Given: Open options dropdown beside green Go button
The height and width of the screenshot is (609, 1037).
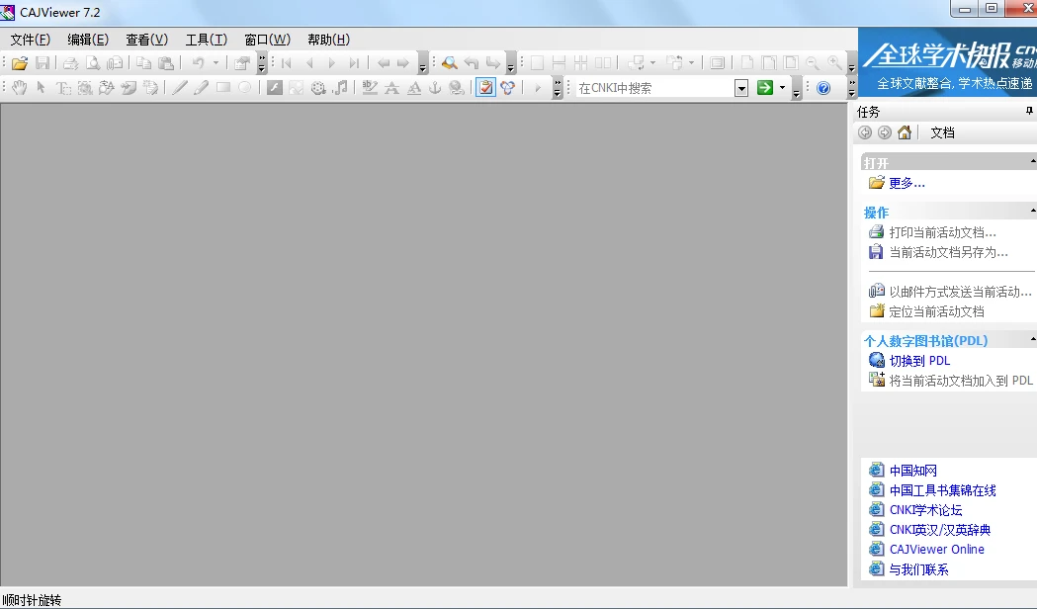Looking at the screenshot, I should [782, 87].
